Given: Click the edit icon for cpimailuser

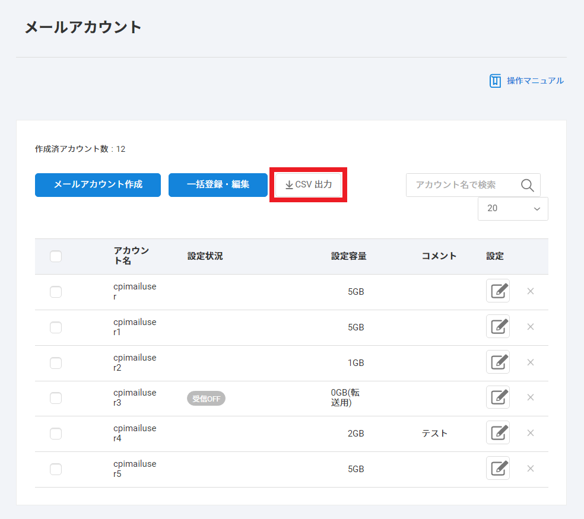Looking at the screenshot, I should [x=497, y=291].
